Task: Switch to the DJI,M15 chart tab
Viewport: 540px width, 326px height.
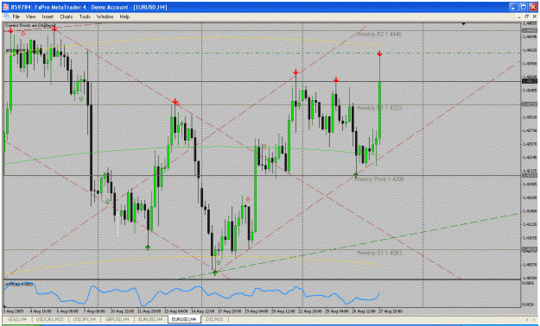Action: (x=214, y=319)
